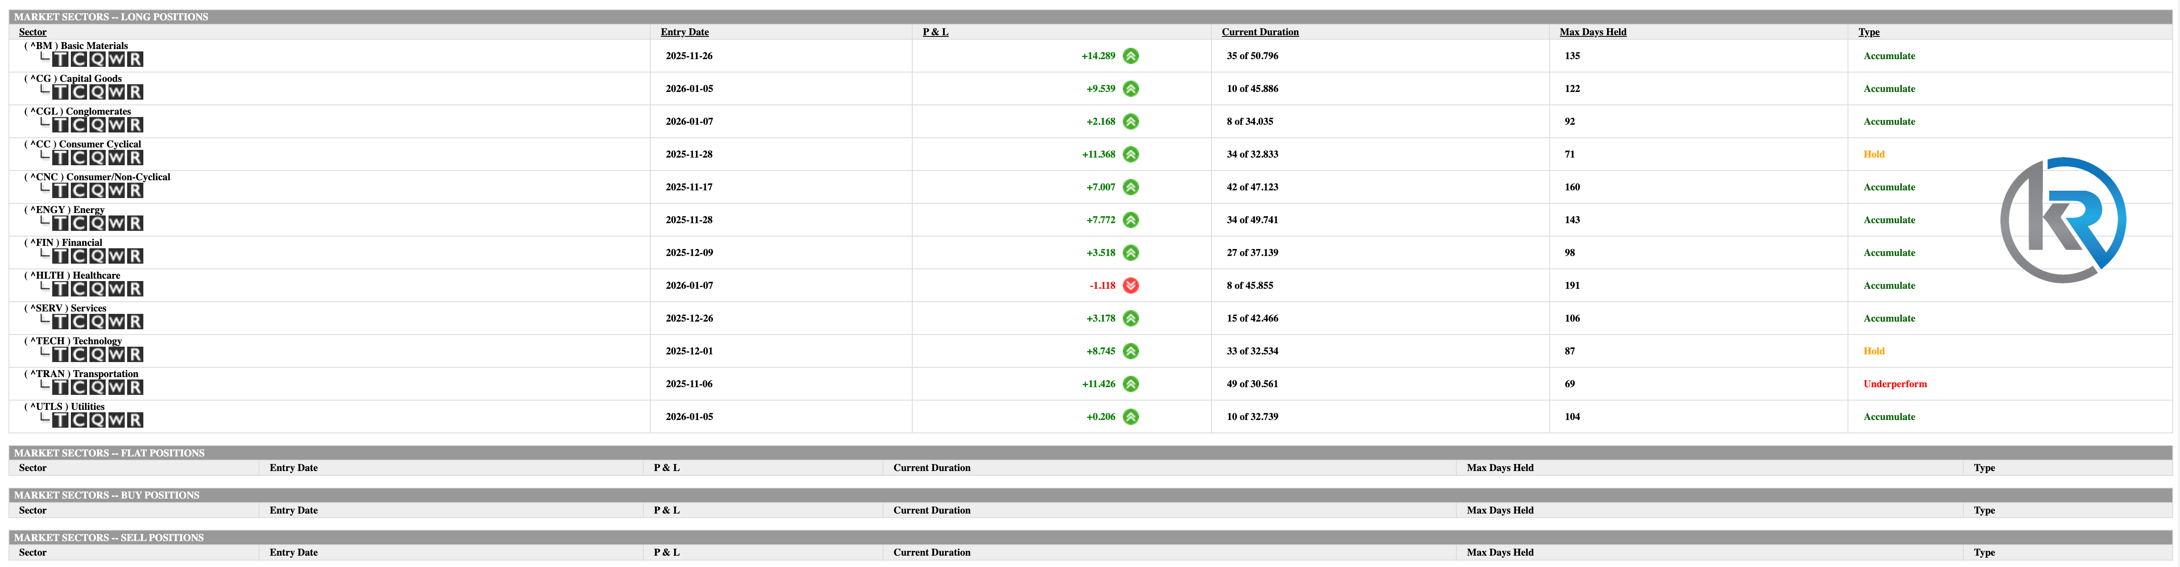This screenshot has height=567, width=2180.
Task: Click the R icon under Technology
Action: (x=135, y=355)
